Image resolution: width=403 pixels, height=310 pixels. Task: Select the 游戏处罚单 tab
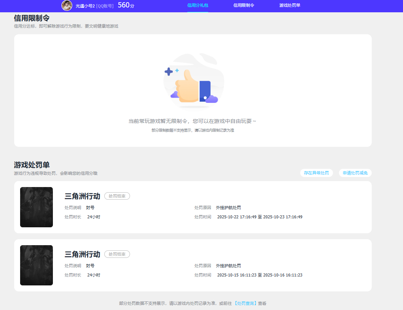click(x=289, y=6)
